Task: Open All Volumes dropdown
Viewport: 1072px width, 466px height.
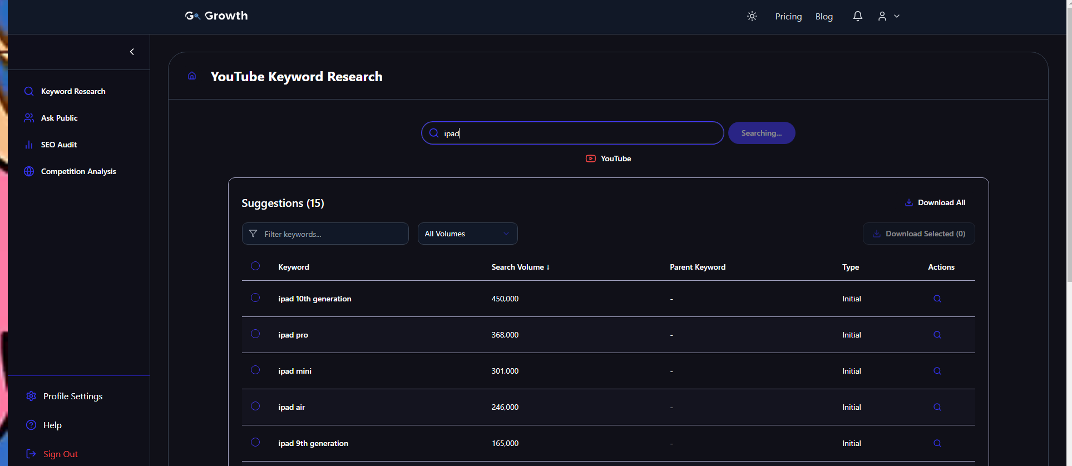Action: pos(468,234)
